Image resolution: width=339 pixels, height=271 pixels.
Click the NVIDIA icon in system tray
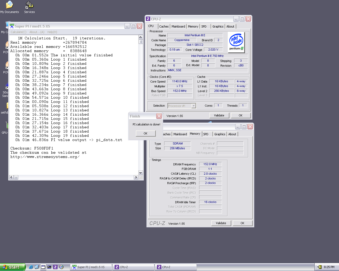click(319, 267)
